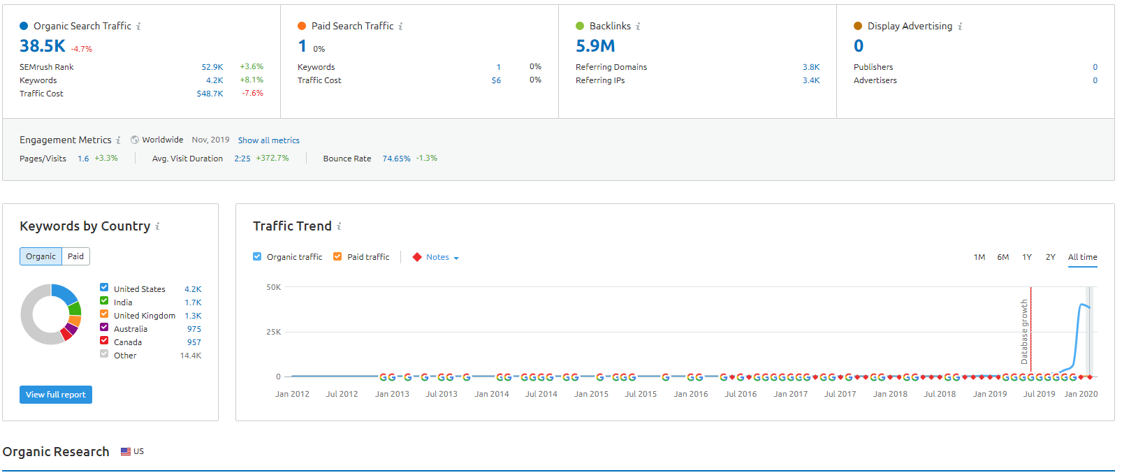Click the globe icon beside Worldwide
Image resolution: width=1122 pixels, height=475 pixels.
coord(135,140)
